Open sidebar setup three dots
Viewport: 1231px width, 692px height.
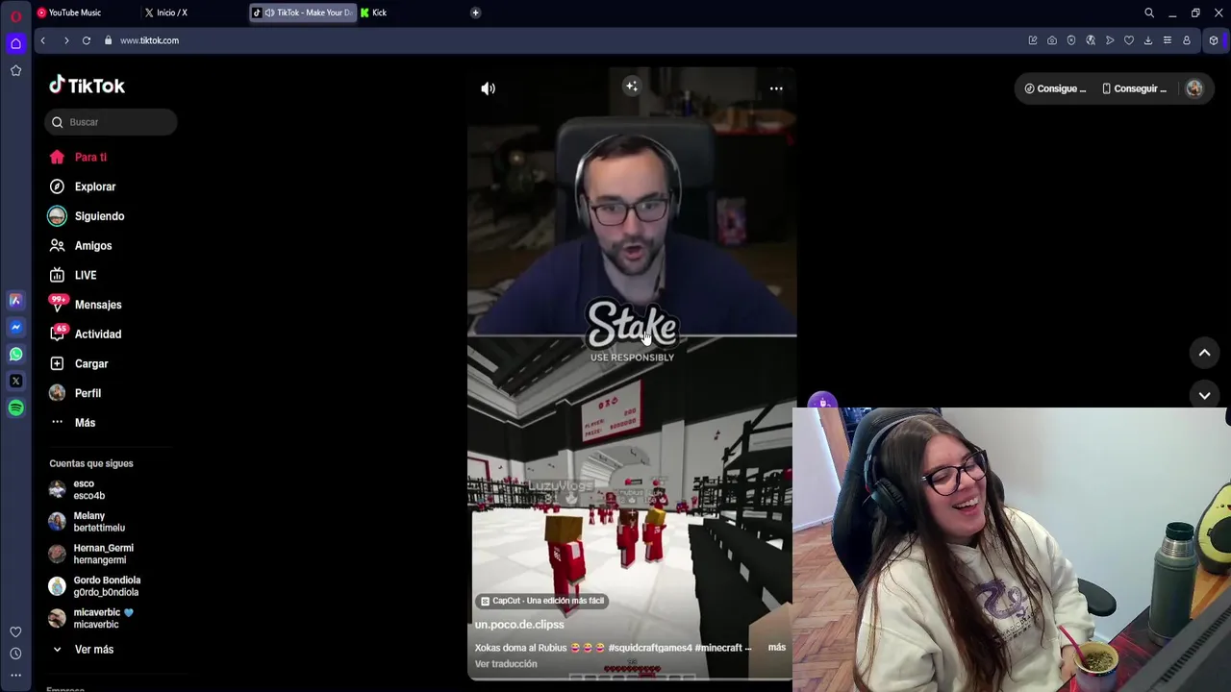click(15, 676)
